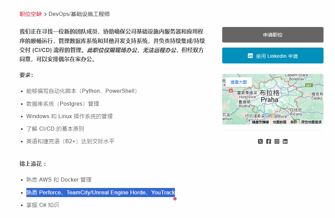335x218 pixels.
Task: Click the LinkedIn logo in the apply button
Action: point(250,56)
